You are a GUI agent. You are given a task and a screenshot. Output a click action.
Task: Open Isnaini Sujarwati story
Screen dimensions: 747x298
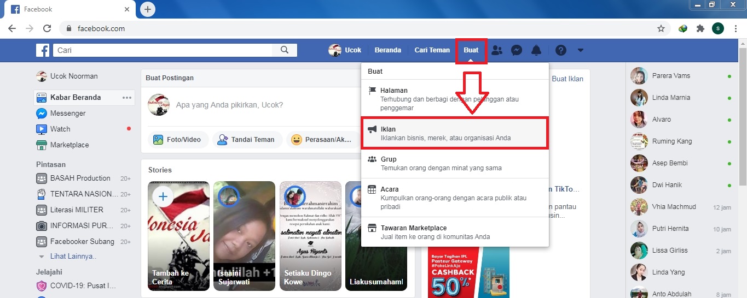pos(244,236)
